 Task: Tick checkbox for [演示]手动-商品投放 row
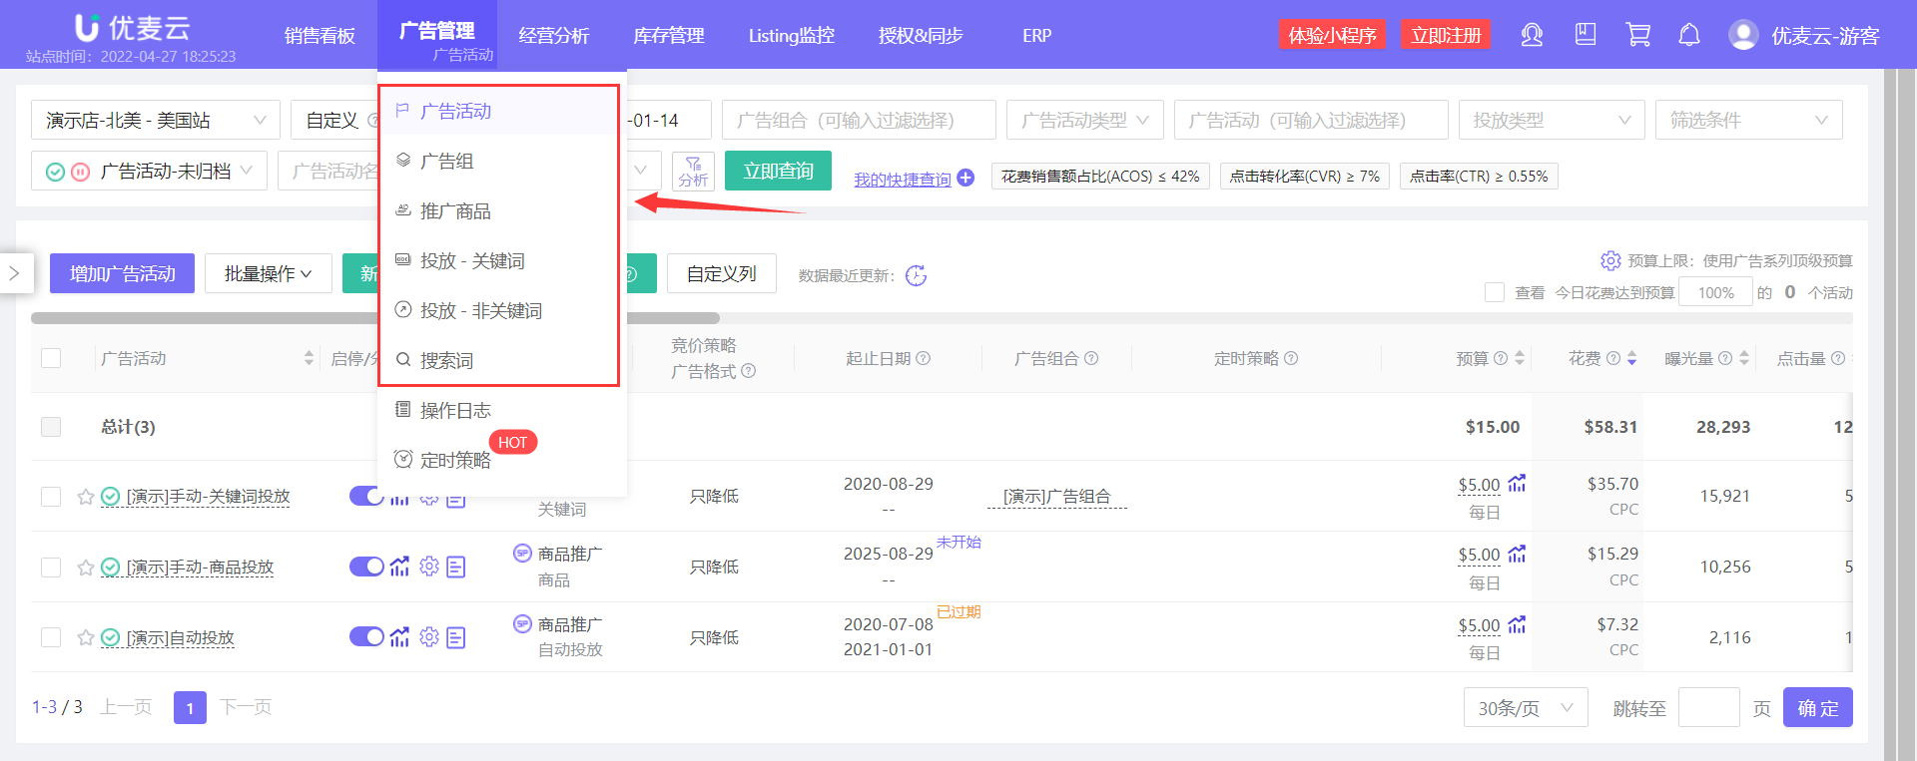click(51, 568)
